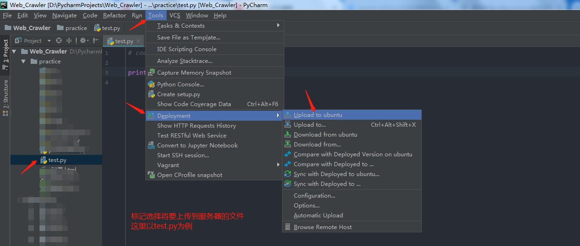This screenshot has width=580, height=246.
Task: Click Web_Crawler folder icon in breadcrumb
Action: tap(8, 28)
